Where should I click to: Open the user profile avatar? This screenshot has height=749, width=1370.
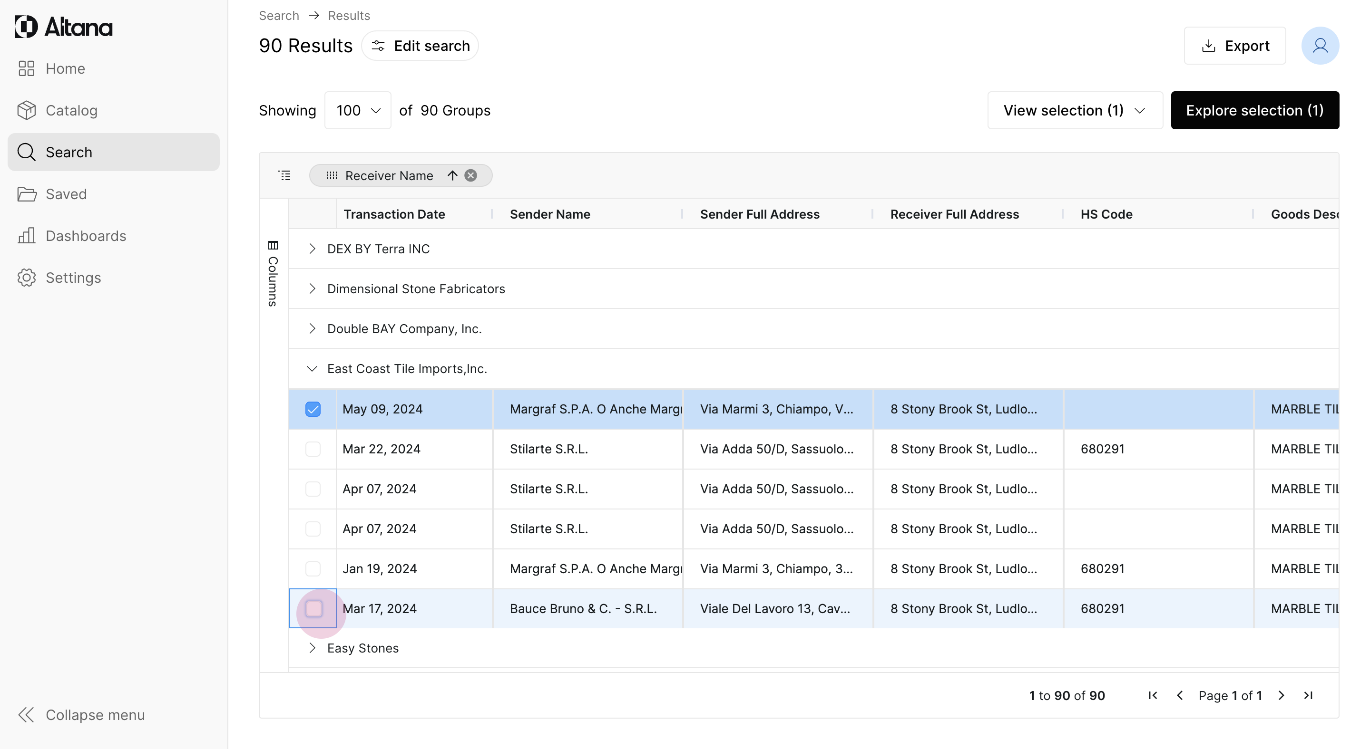point(1320,46)
